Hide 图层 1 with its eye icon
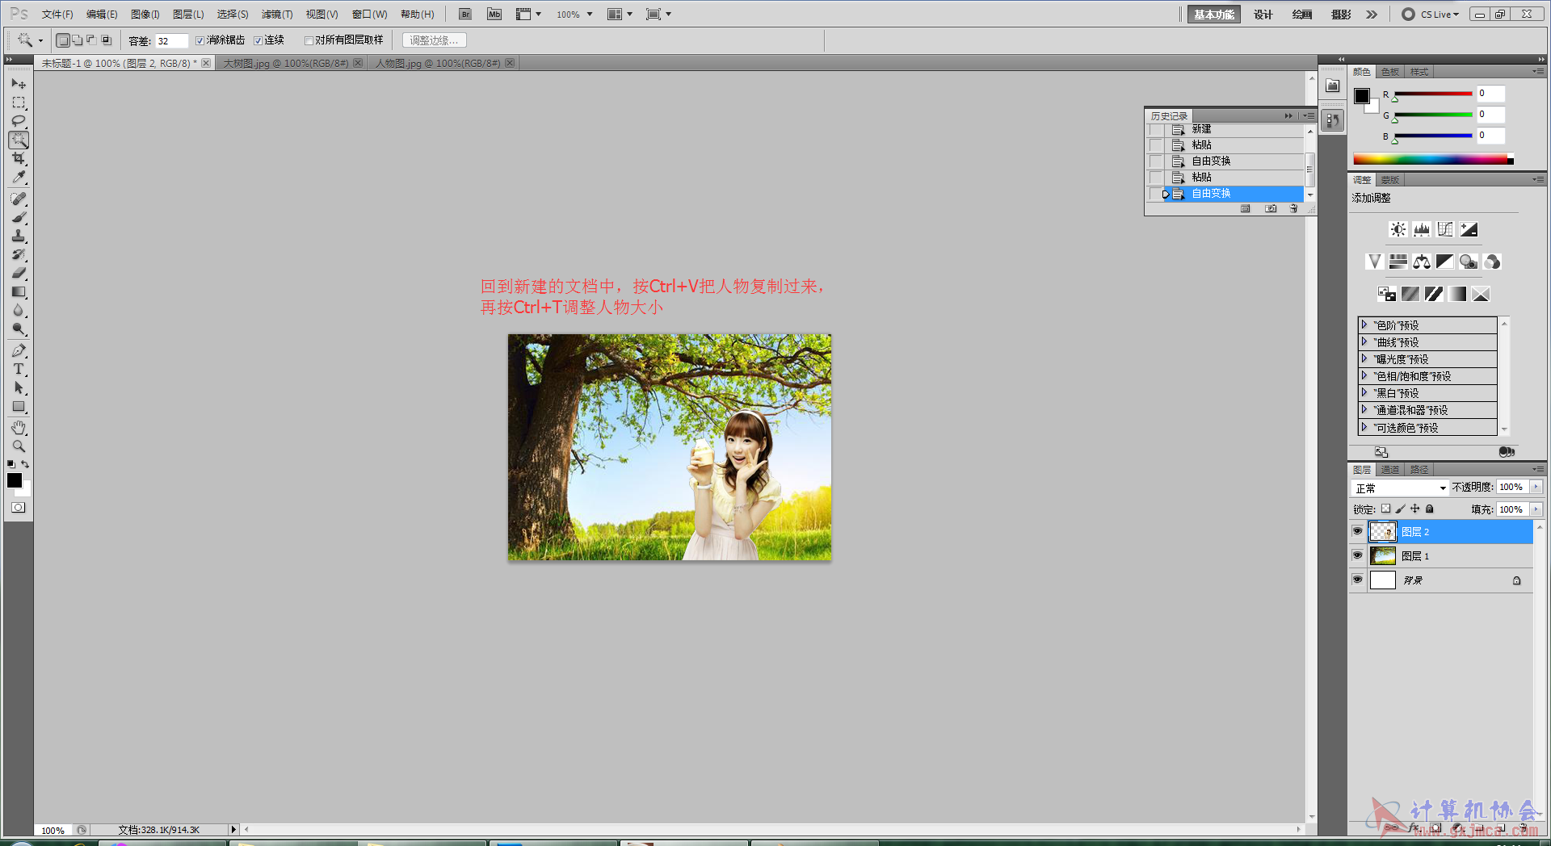Image resolution: width=1551 pixels, height=846 pixels. point(1357,555)
